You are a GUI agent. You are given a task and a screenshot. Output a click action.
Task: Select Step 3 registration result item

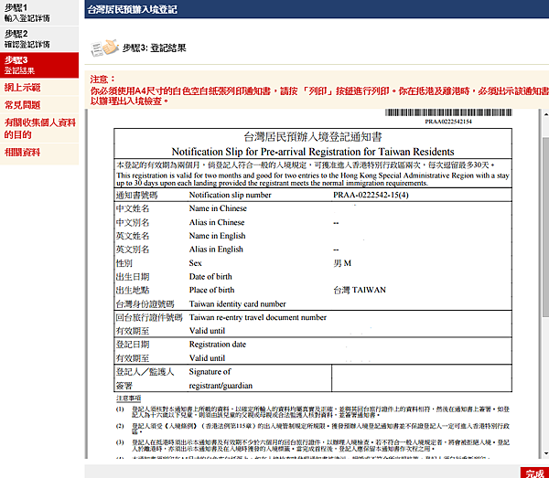click(39, 65)
